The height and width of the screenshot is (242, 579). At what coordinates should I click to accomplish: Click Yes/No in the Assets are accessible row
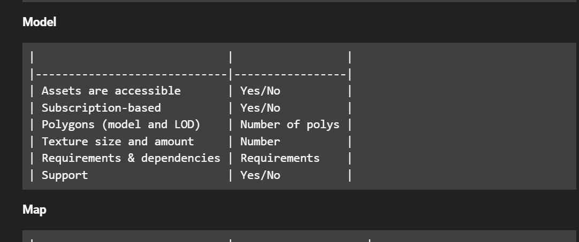coord(260,91)
